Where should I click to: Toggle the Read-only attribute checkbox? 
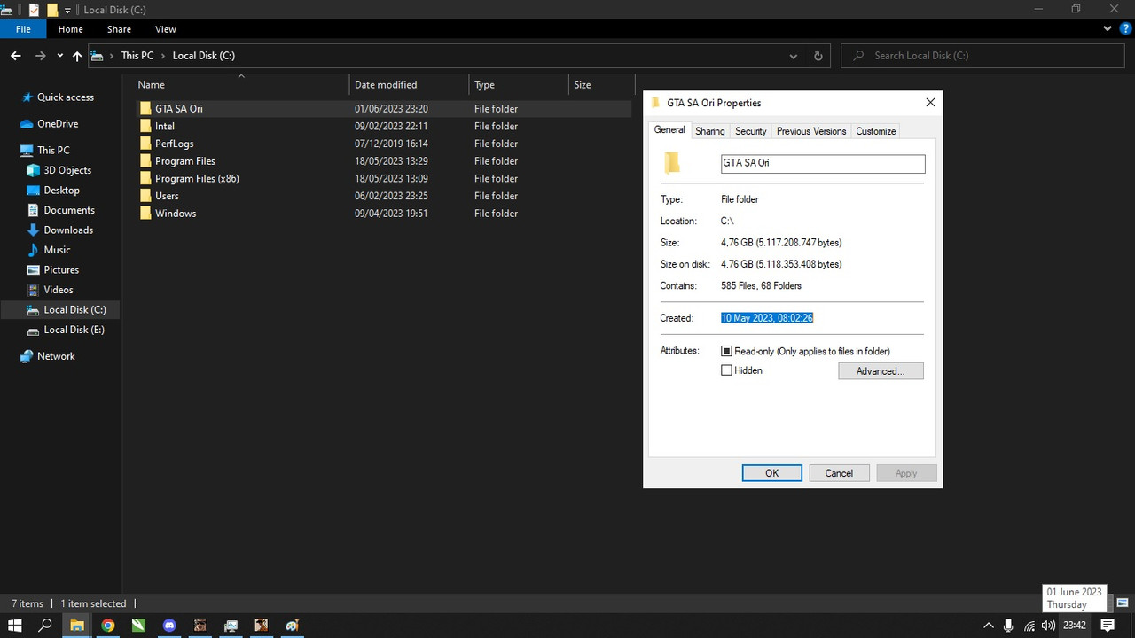[726, 351]
